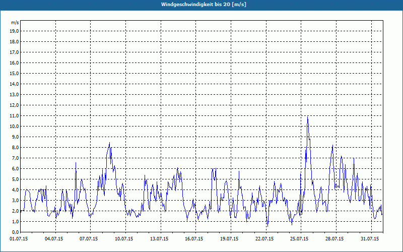Select the 6,0 y-axis label

(15, 169)
